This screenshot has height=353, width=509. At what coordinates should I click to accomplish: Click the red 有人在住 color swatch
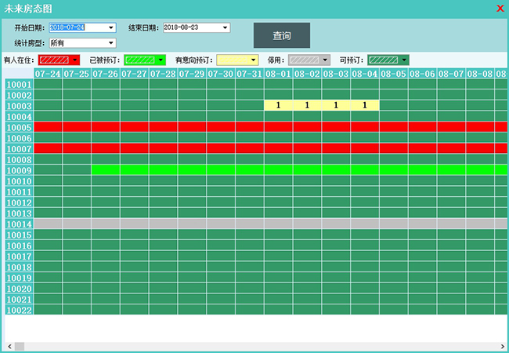click(54, 60)
